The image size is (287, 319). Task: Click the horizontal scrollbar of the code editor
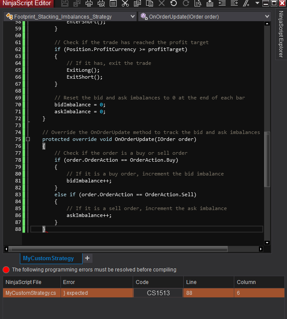(x=118, y=249)
